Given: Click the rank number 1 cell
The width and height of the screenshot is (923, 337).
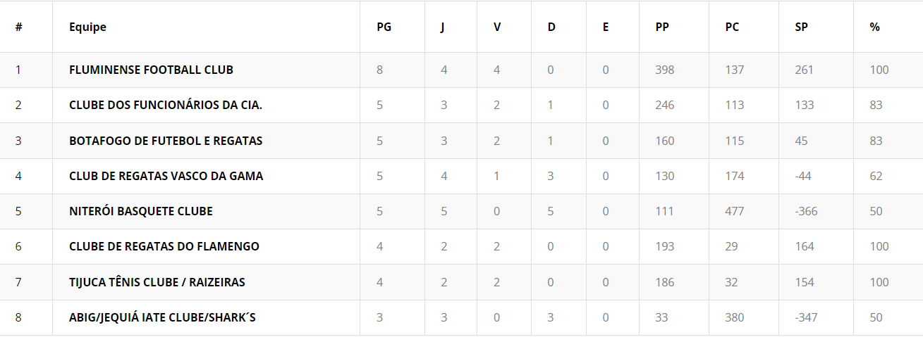Looking at the screenshot, I should point(18,70).
